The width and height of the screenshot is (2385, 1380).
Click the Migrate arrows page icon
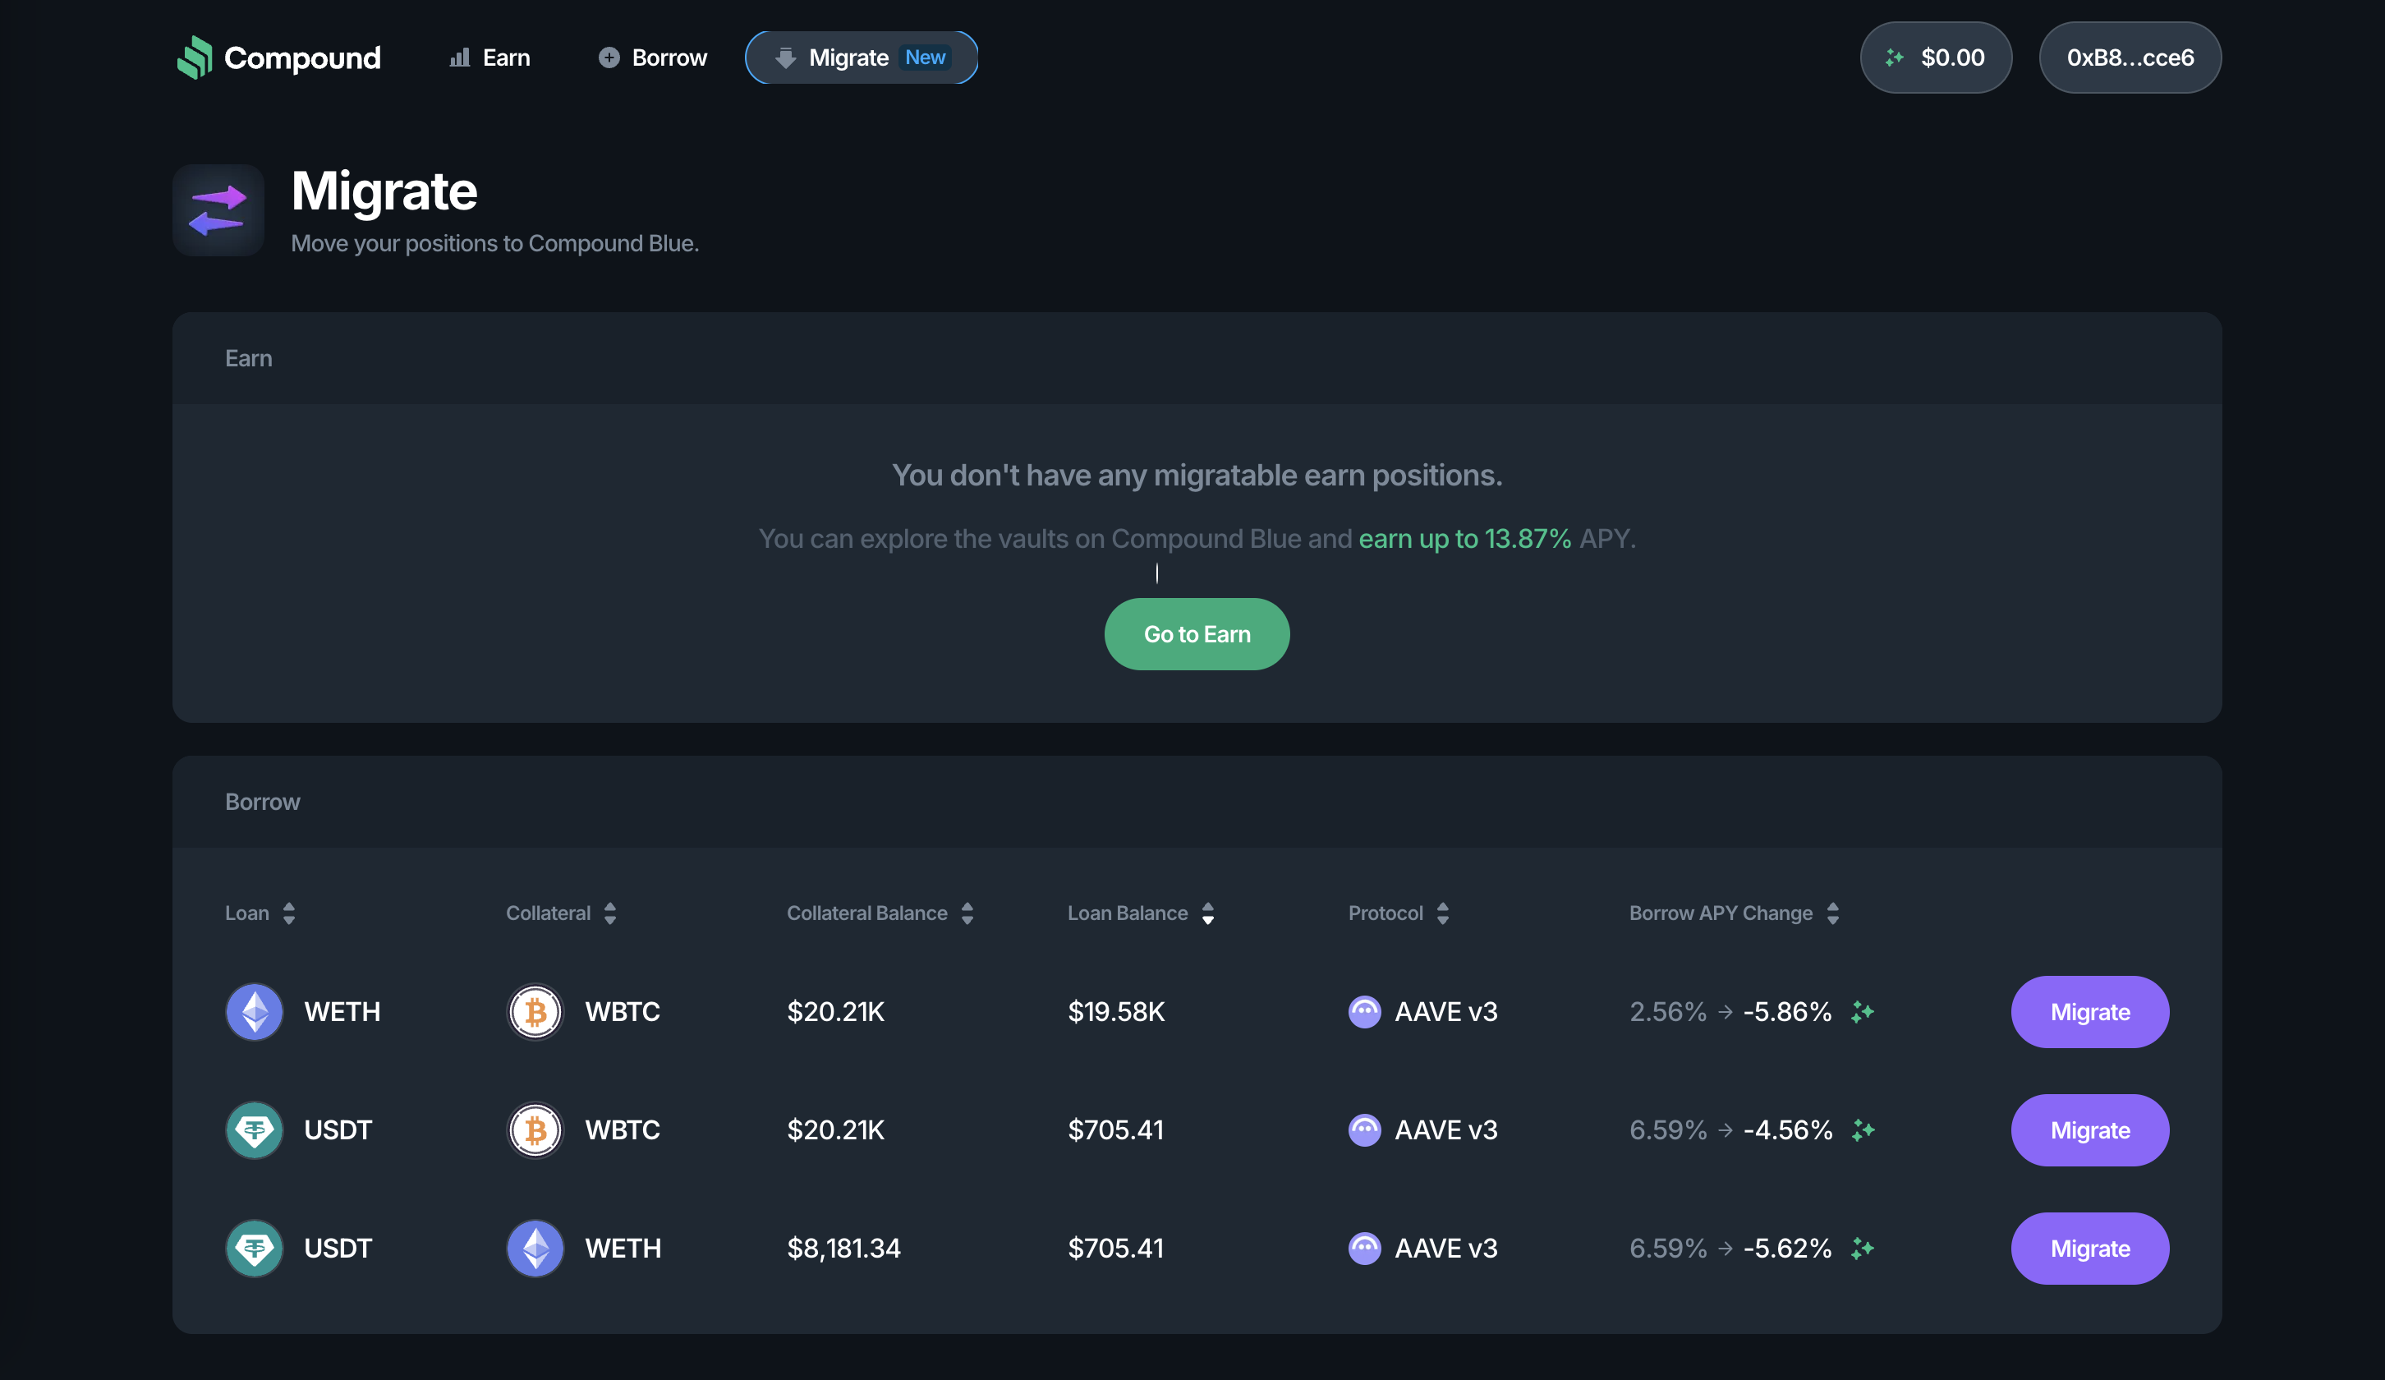tap(218, 210)
